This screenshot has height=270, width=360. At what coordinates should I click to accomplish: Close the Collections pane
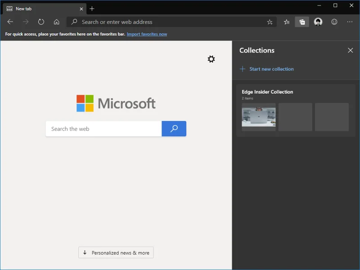coord(351,50)
